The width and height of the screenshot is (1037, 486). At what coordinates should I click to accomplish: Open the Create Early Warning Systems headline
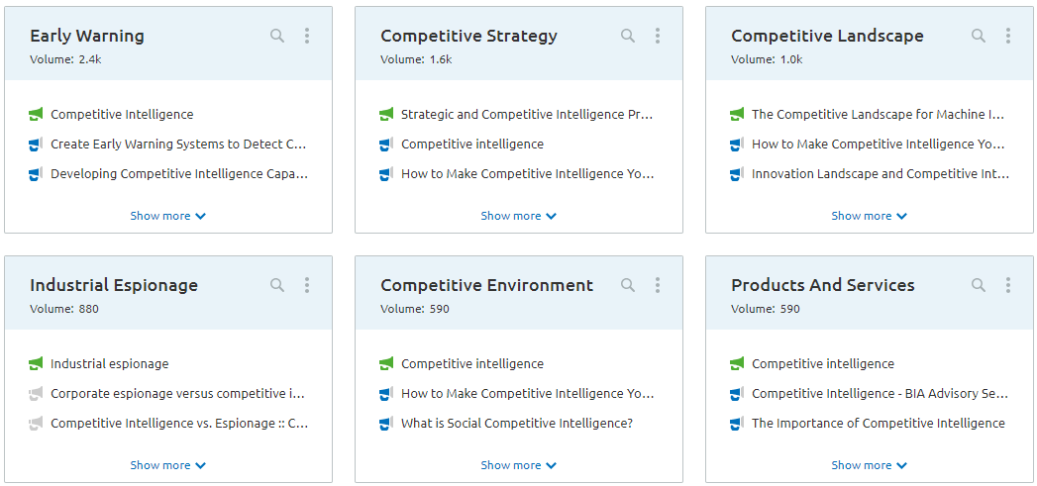coord(178,145)
